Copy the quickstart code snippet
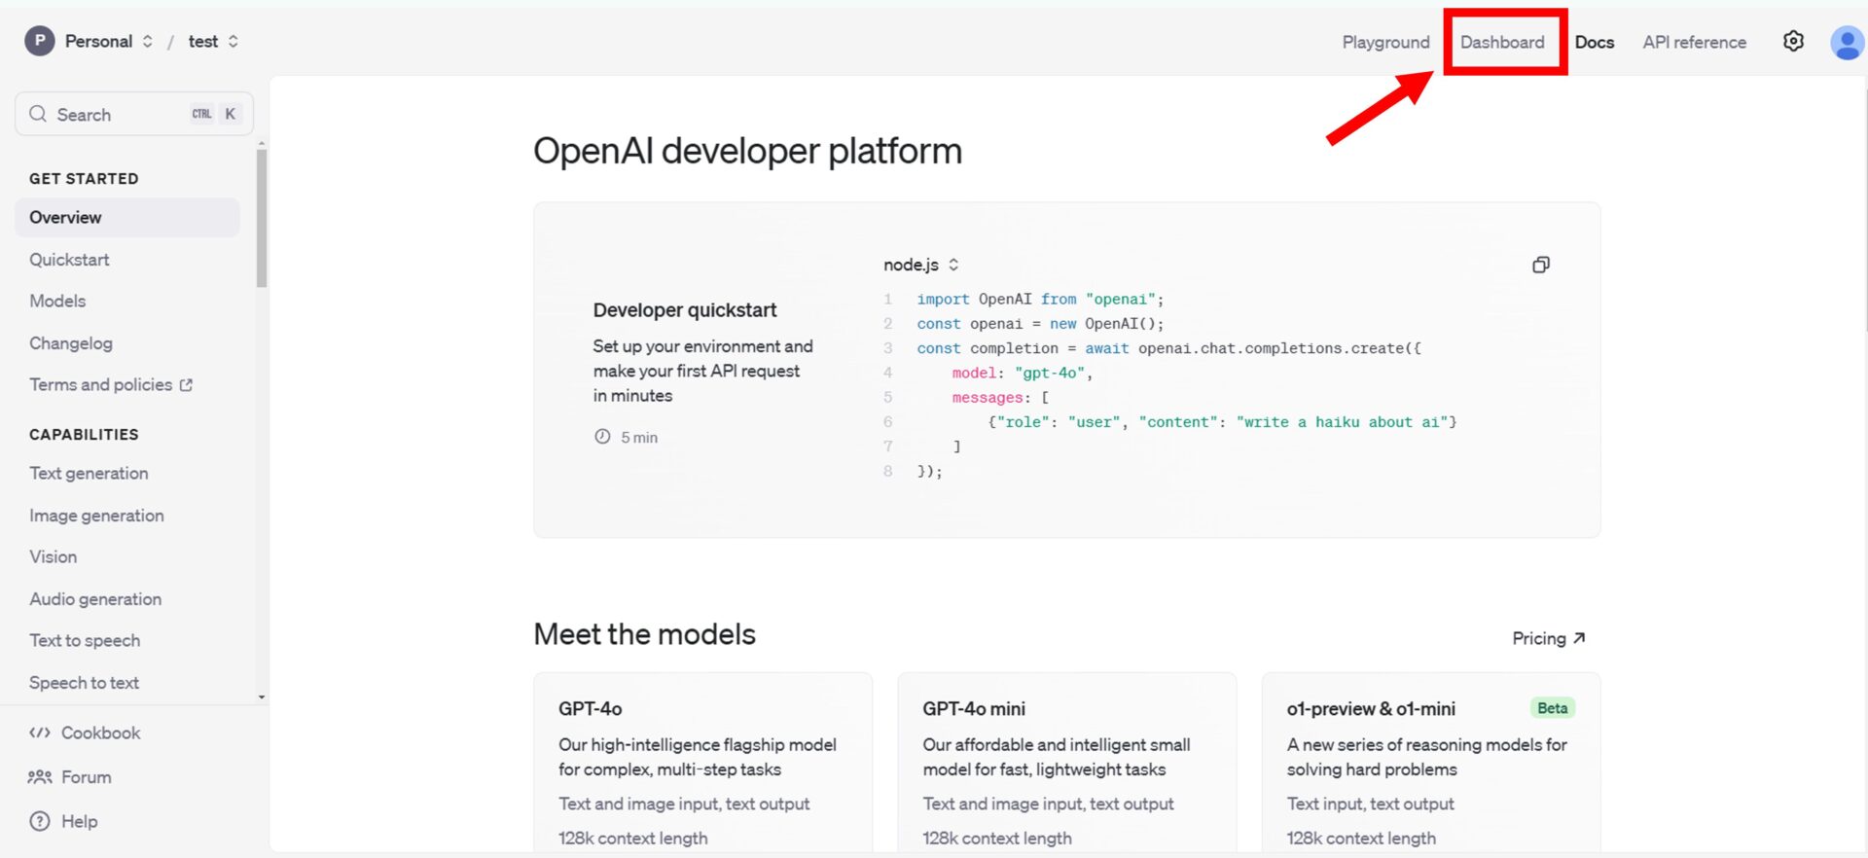Viewport: 1868px width, 858px height. (x=1540, y=265)
